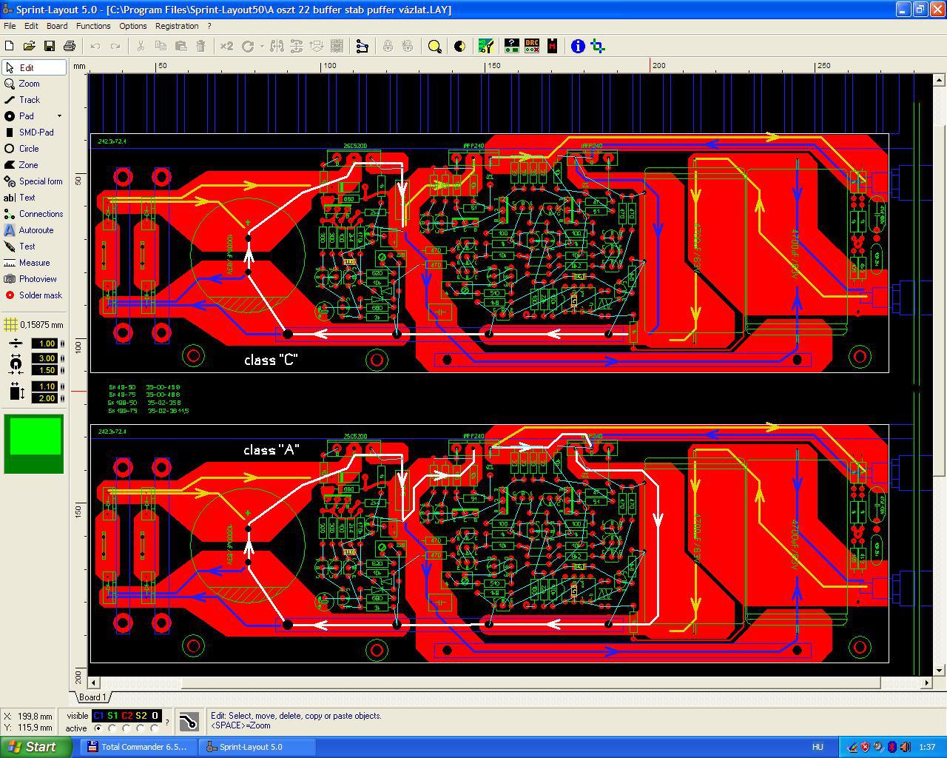Click the green color preview box

click(x=34, y=443)
